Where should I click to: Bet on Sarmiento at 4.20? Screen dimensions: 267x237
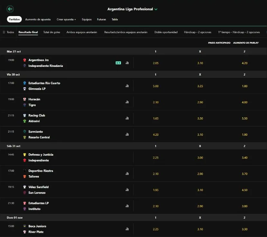[x=155, y=134]
